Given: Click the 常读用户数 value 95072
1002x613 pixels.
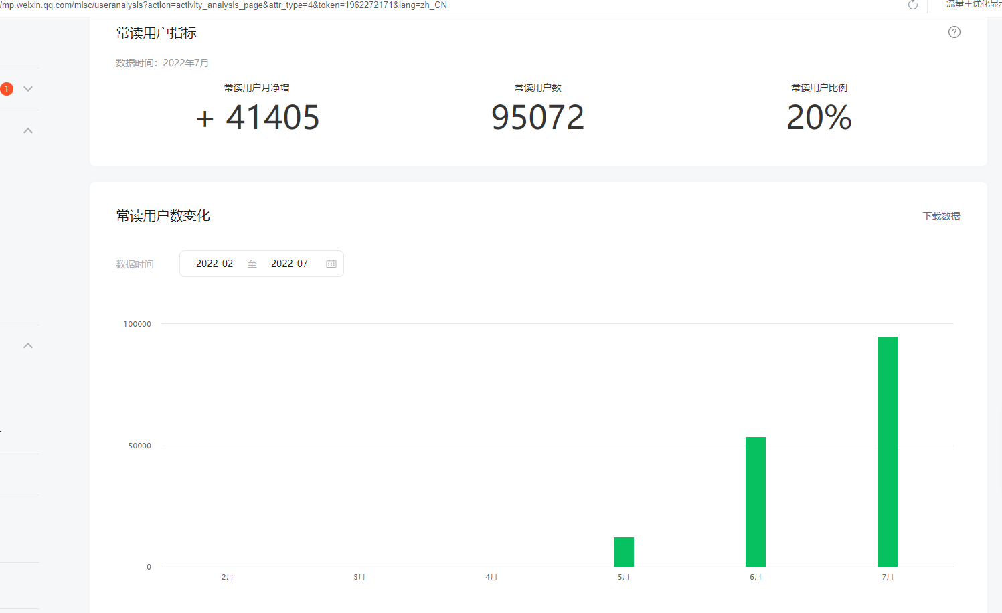Looking at the screenshot, I should (537, 118).
